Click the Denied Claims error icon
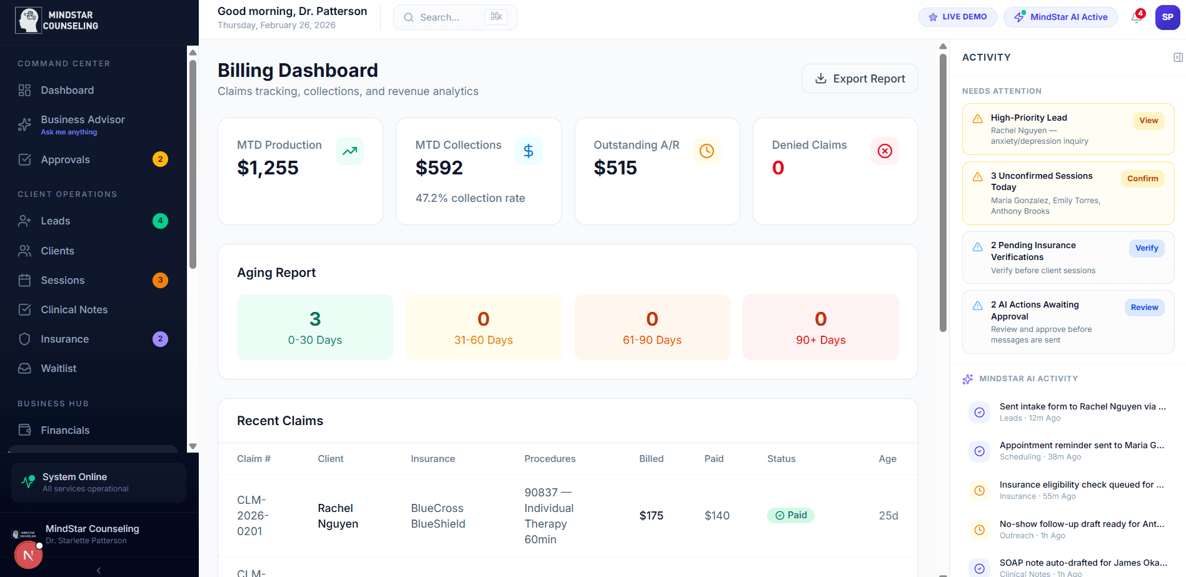The height and width of the screenshot is (577, 1186). [x=885, y=151]
